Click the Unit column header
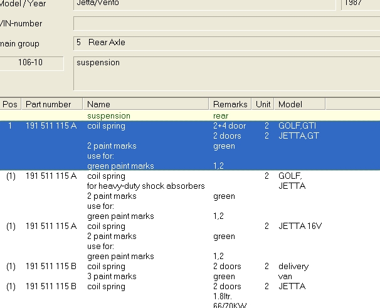 pos(263,104)
